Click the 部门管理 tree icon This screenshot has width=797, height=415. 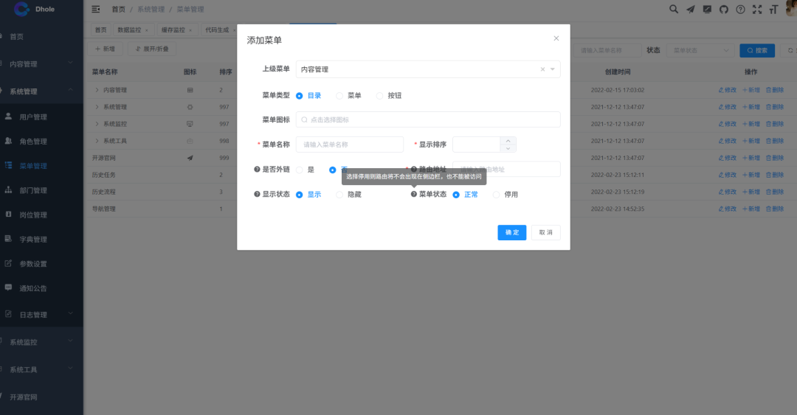click(x=8, y=189)
